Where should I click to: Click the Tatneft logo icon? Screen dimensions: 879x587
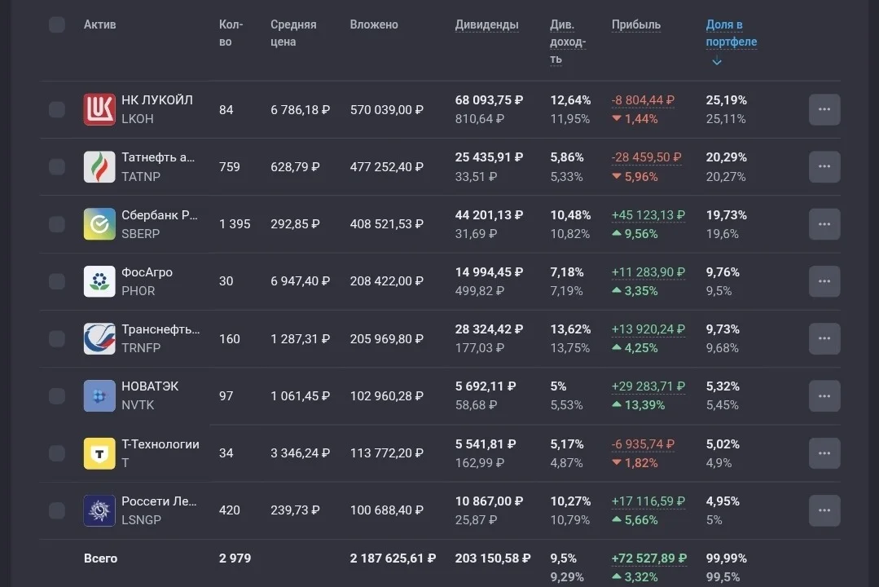click(99, 166)
